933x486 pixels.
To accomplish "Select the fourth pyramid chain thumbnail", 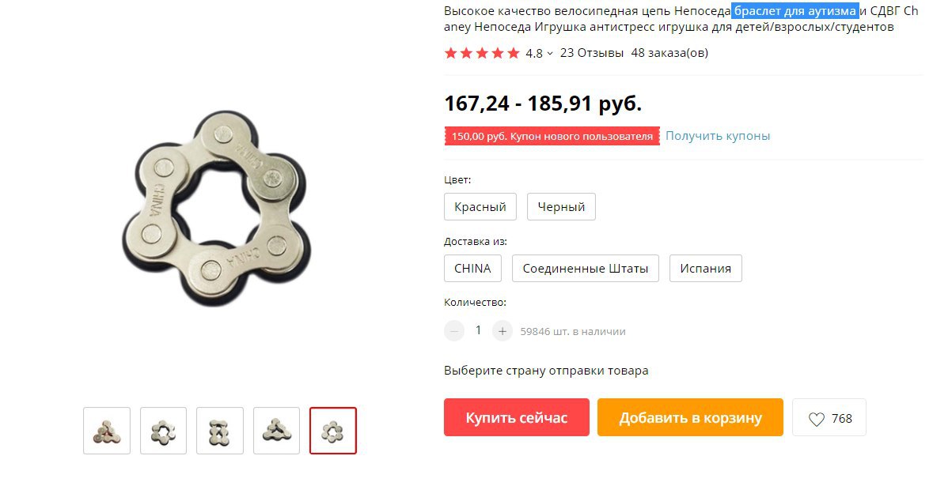I will coord(276,431).
